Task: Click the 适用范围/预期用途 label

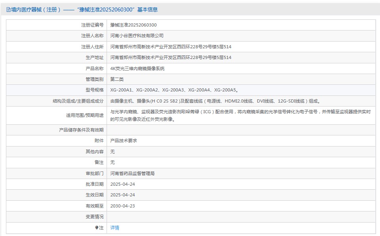Action: tap(85, 115)
